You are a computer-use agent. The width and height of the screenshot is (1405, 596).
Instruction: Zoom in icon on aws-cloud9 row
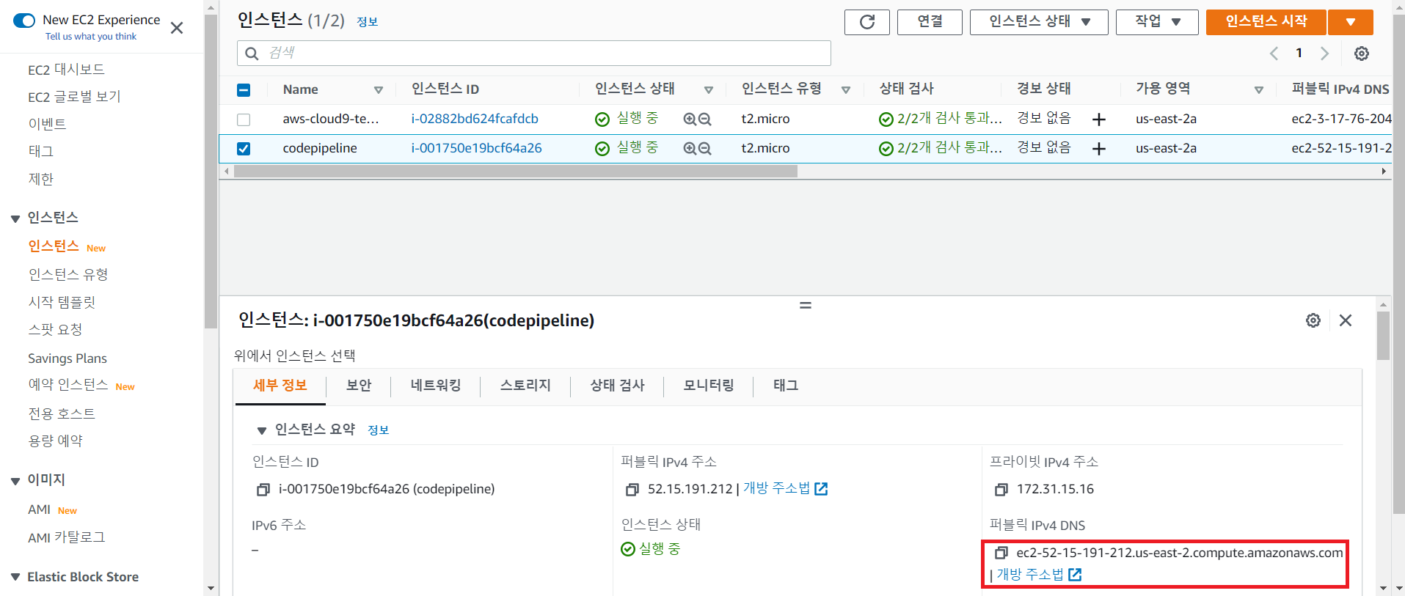pos(690,119)
